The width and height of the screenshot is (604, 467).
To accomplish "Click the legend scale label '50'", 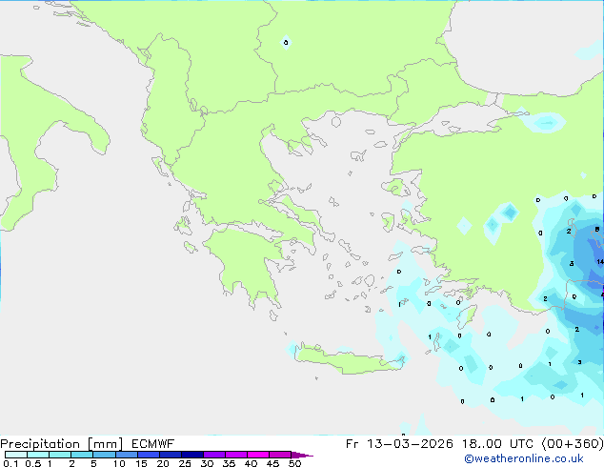I will click(x=294, y=463).
